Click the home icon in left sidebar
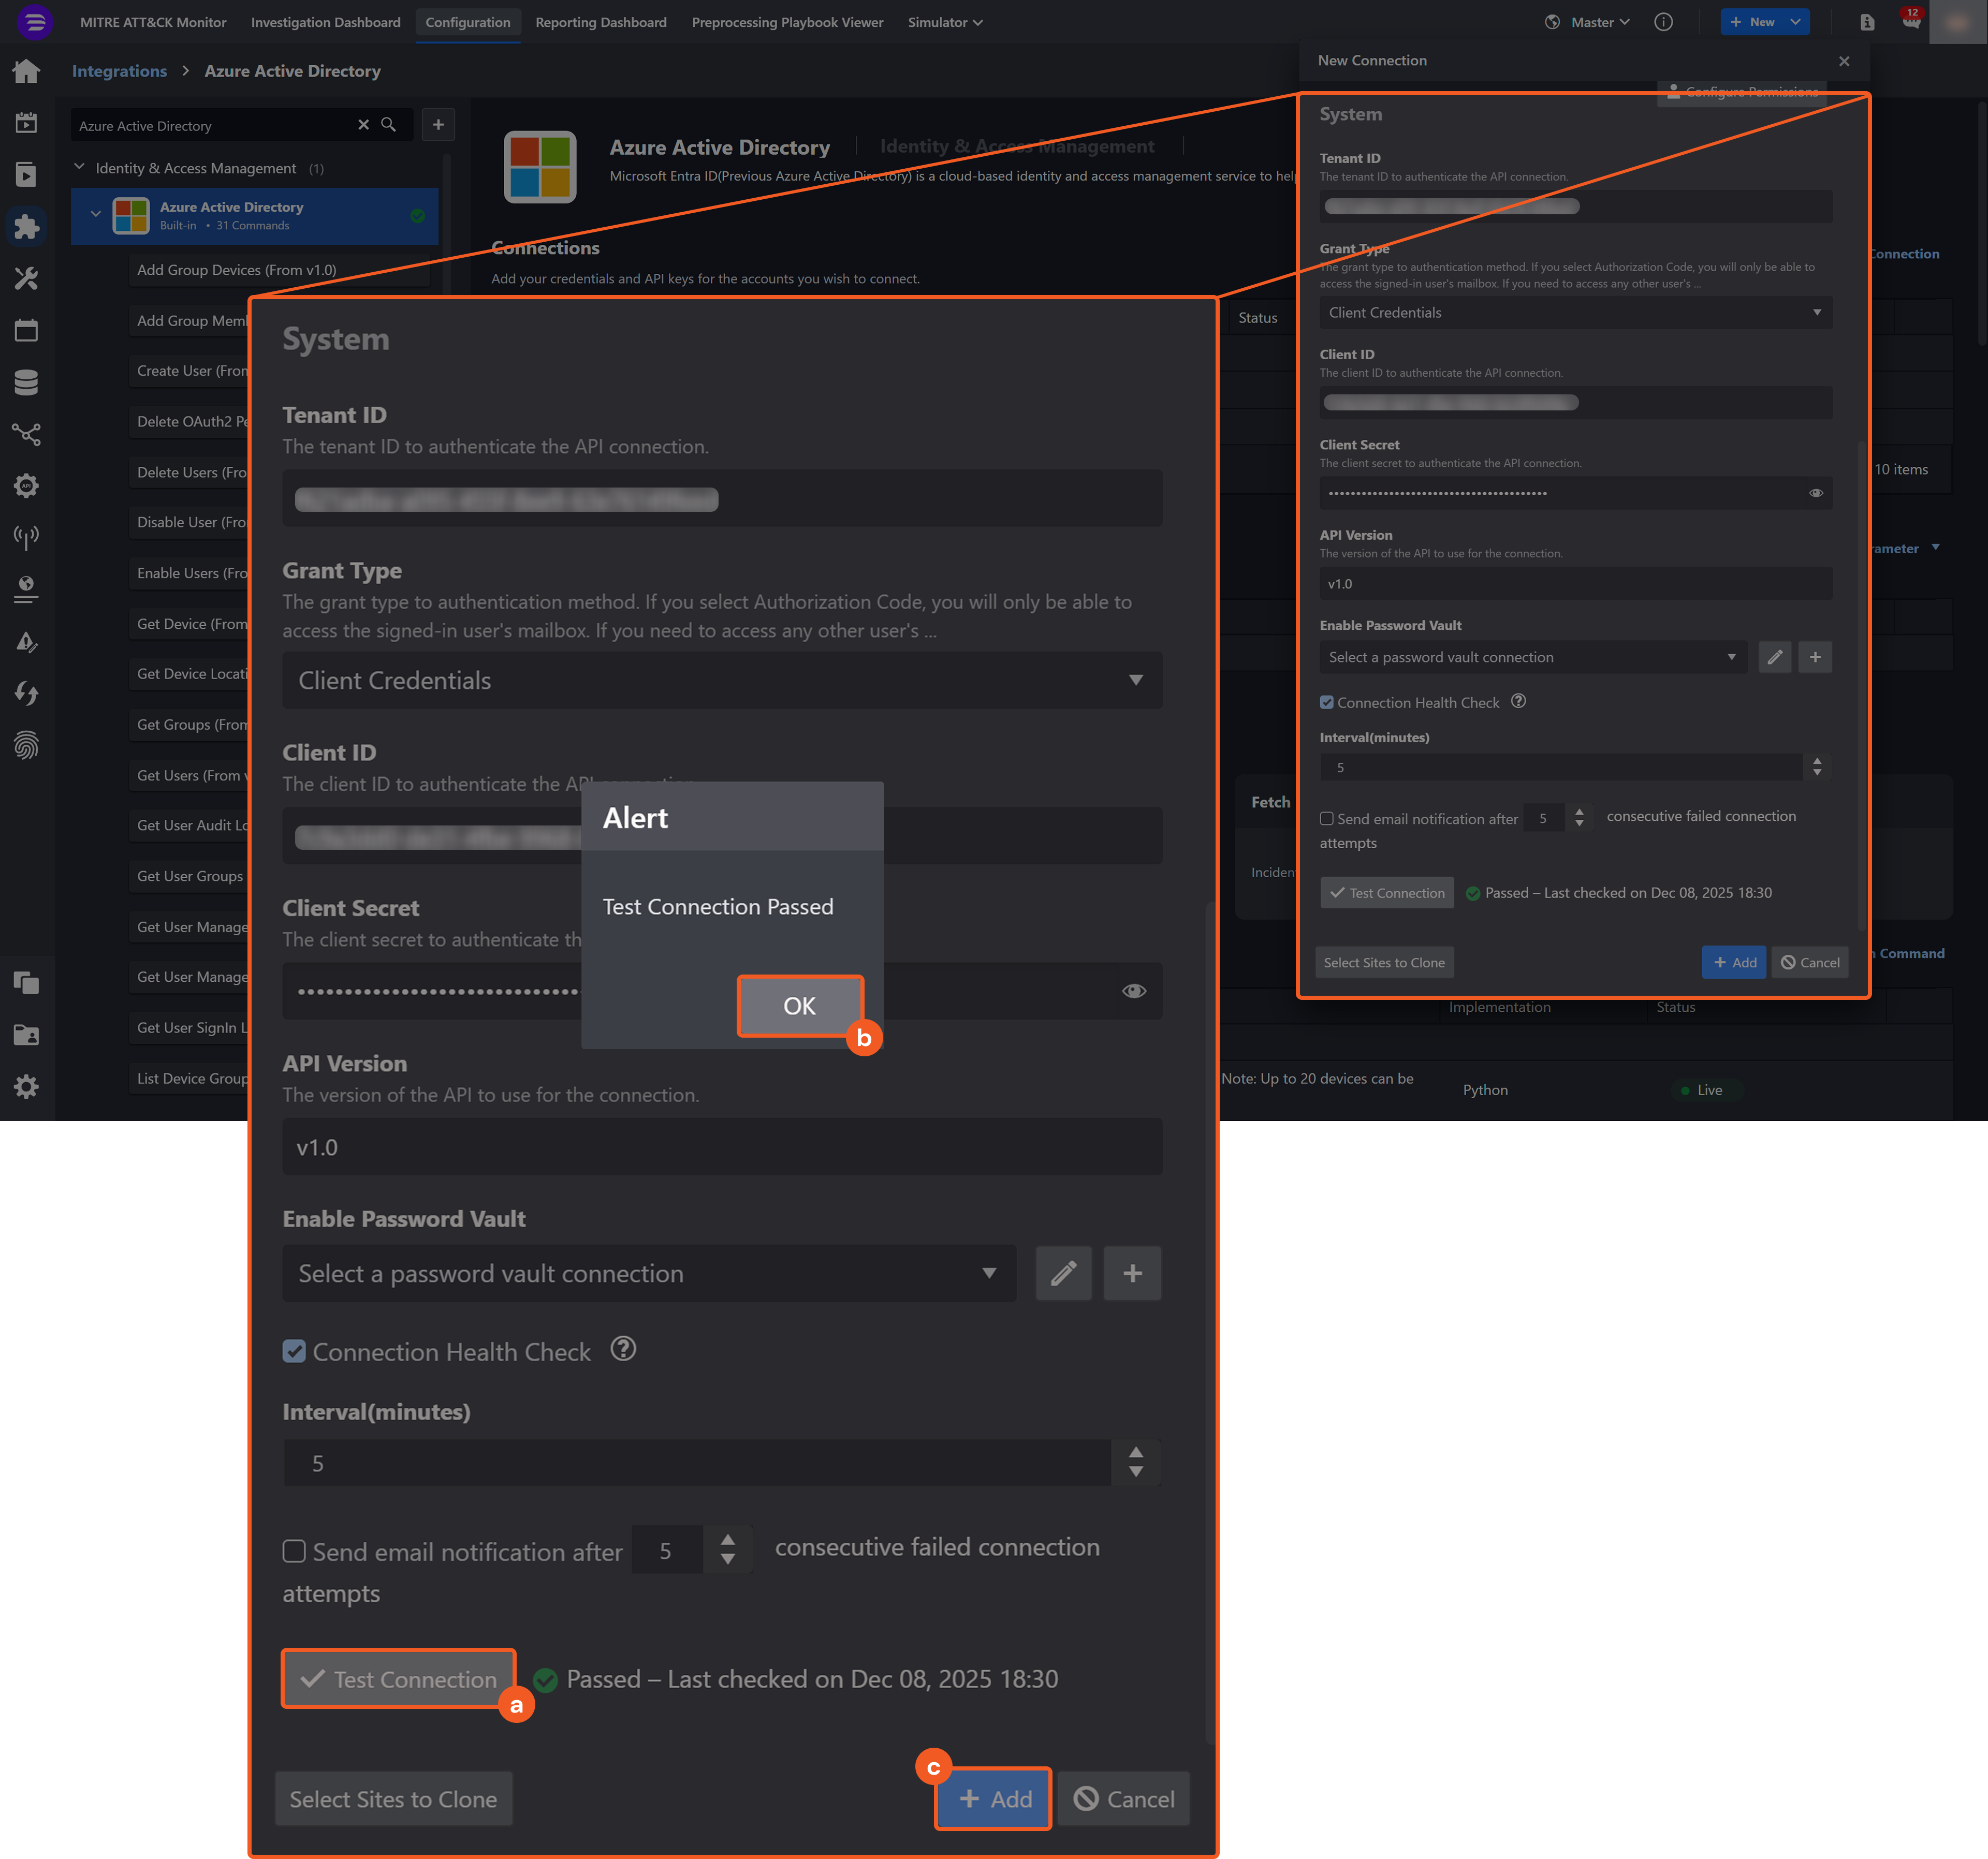This screenshot has height=1859, width=1988. tap(26, 71)
